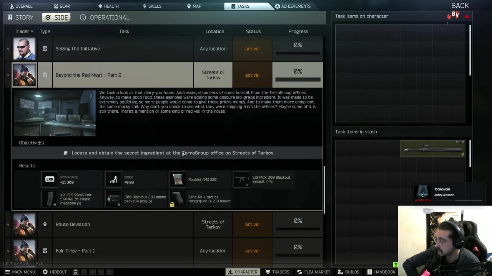Click the hand icon beside the objective
The image size is (492, 276).
pos(66,153)
